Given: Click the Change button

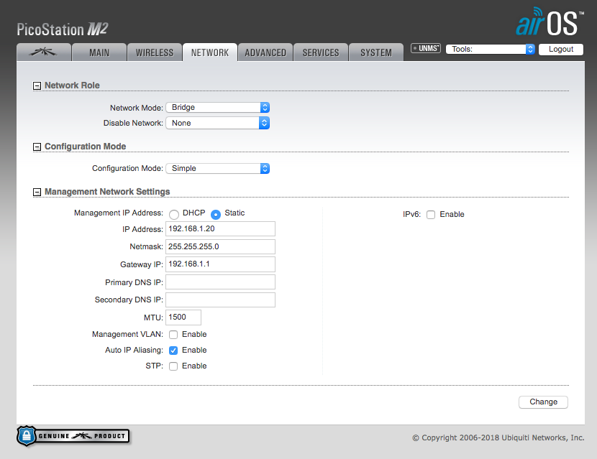Looking at the screenshot, I should (x=543, y=402).
